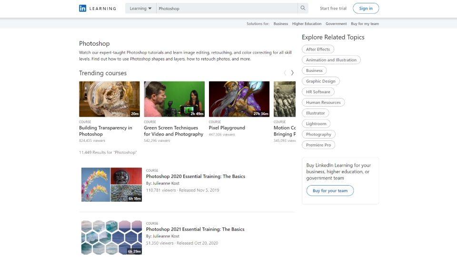Focus the Photoshop search input field
This screenshot has width=457, height=257.
(227, 8)
